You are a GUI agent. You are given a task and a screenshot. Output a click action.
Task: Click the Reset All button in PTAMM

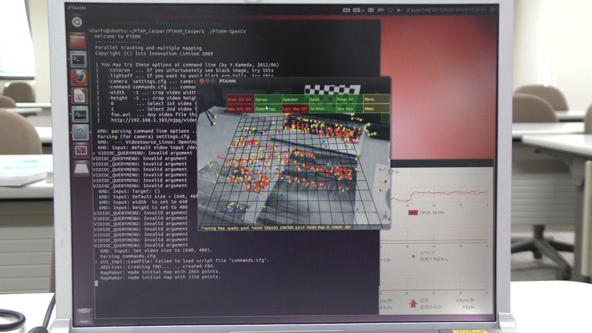click(x=349, y=99)
